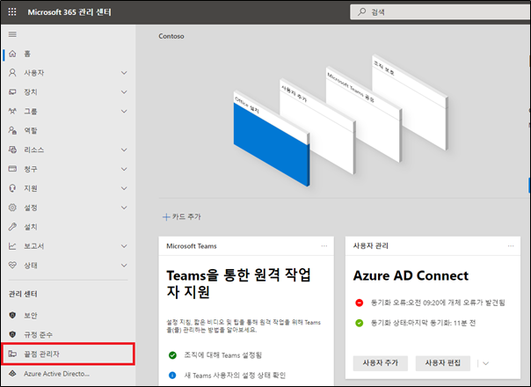Open 끝점 관리자 admin center
The width and height of the screenshot is (531, 387).
point(68,354)
